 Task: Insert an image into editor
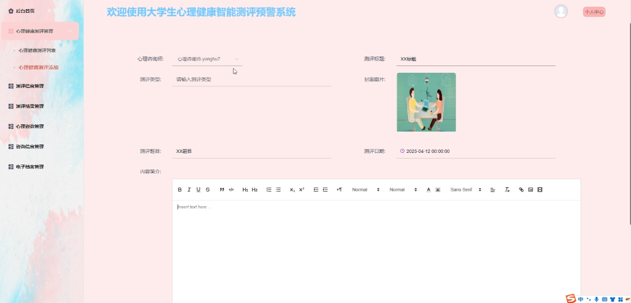530,189
